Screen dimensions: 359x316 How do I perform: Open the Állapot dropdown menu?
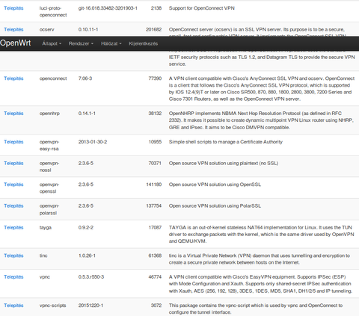pos(52,43)
